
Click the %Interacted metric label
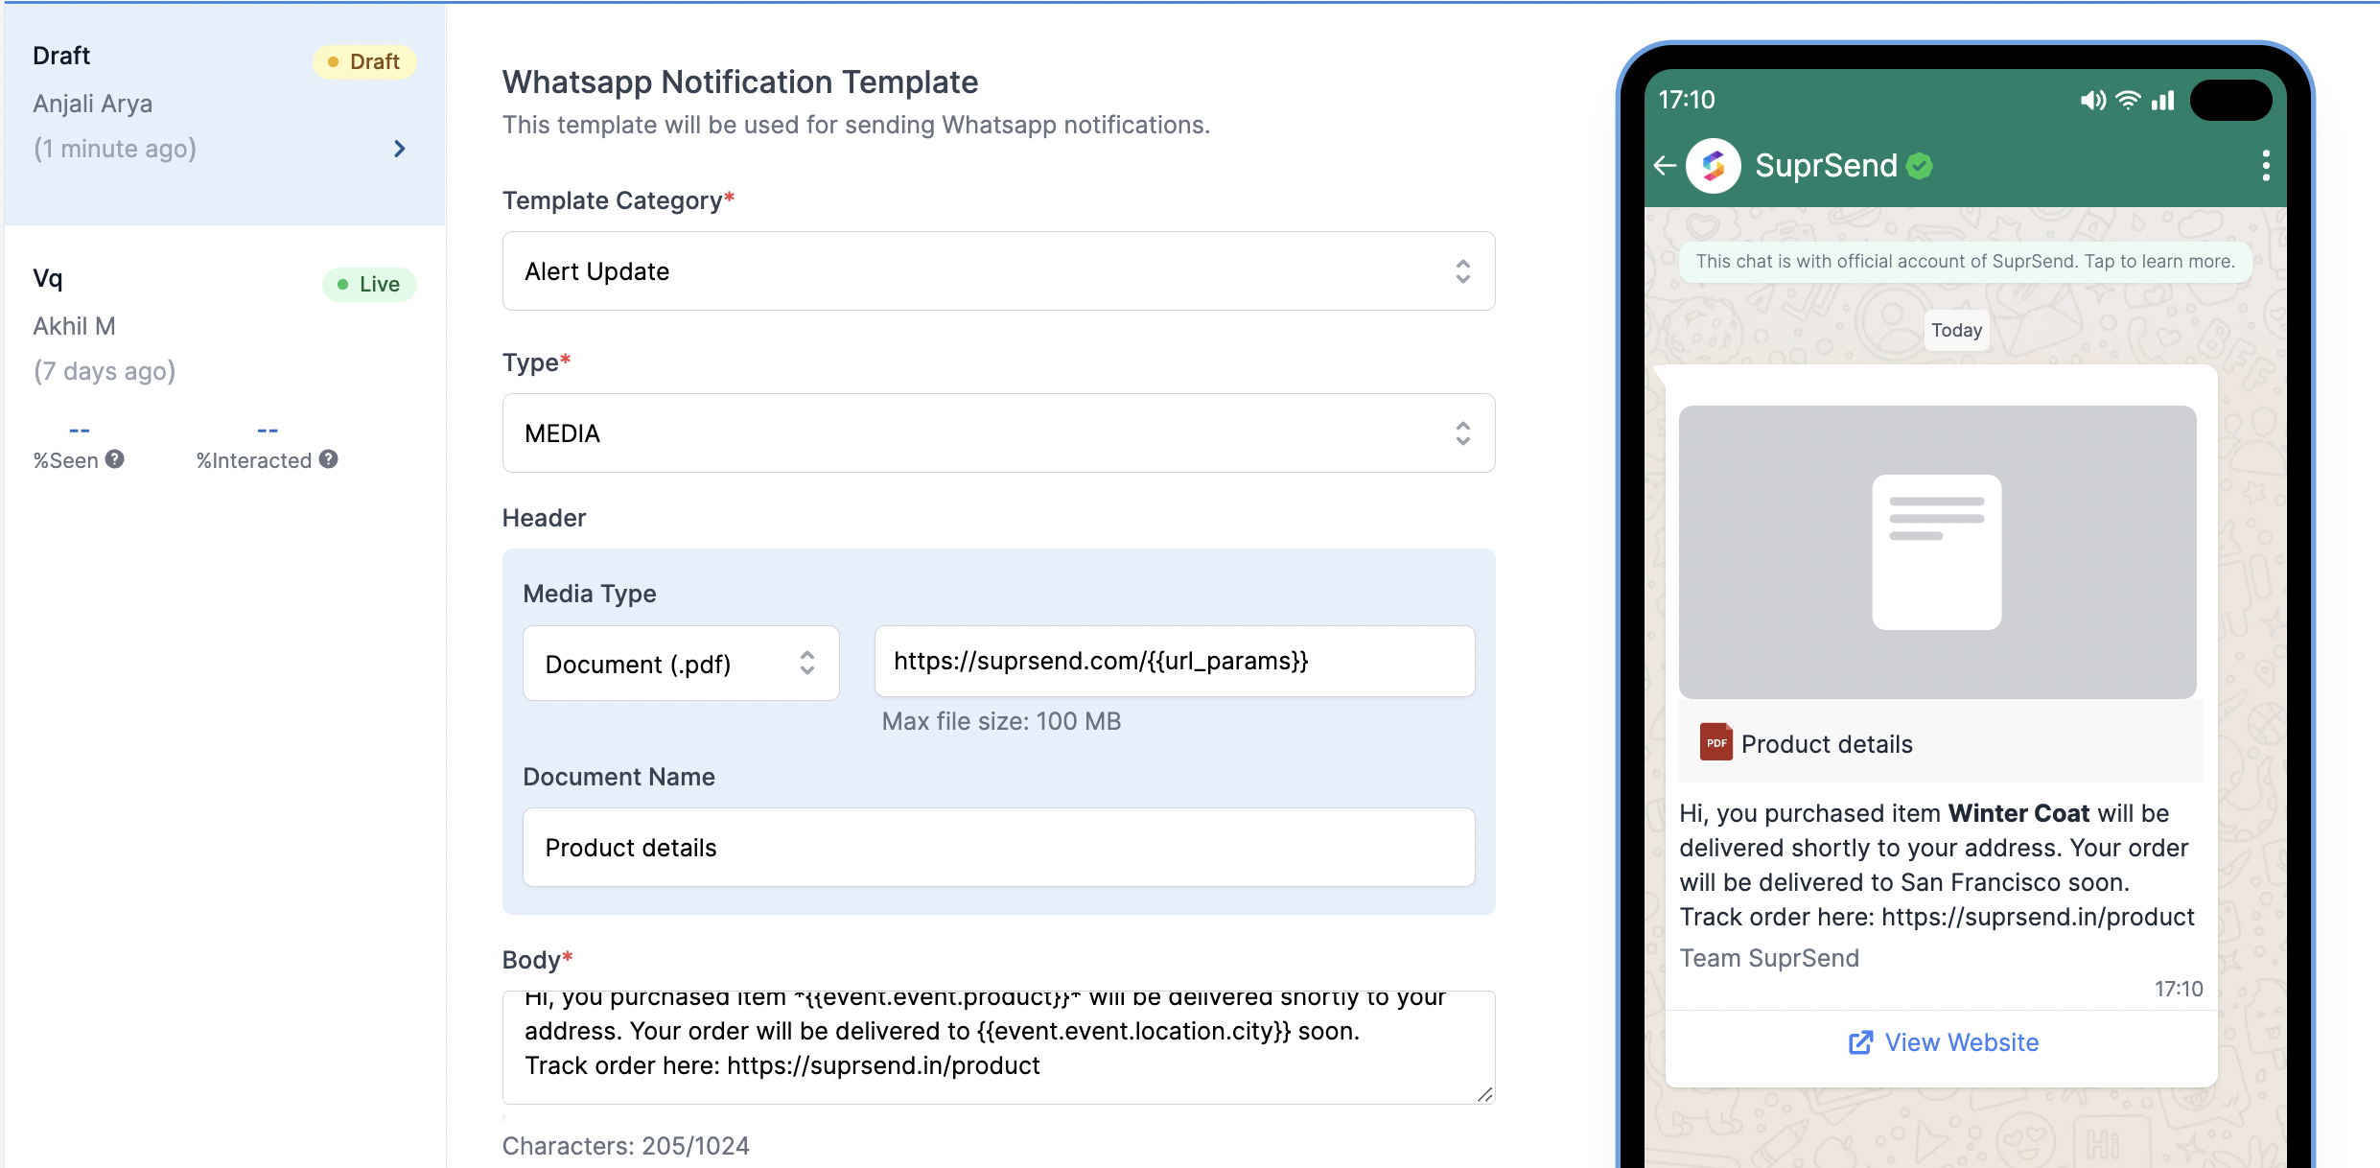click(254, 460)
